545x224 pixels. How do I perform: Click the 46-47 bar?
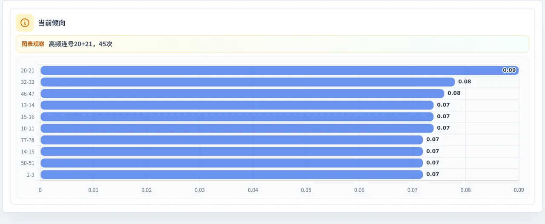(x=242, y=94)
